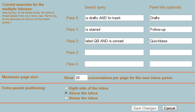195x112 pixels.
Task: Click the conversations per page number box
Action: point(81,78)
